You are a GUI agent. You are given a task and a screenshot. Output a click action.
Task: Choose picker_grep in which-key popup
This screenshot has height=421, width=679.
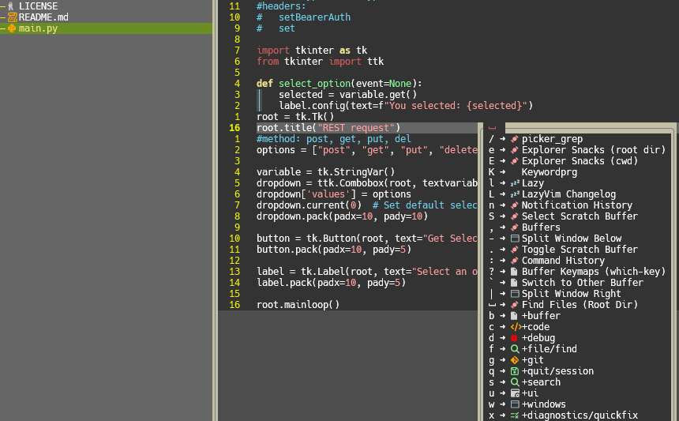pos(552,139)
